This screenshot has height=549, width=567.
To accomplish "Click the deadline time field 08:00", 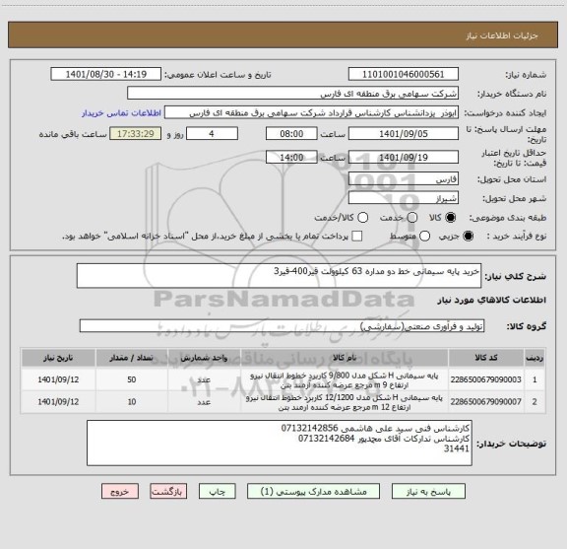I will tap(291, 134).
